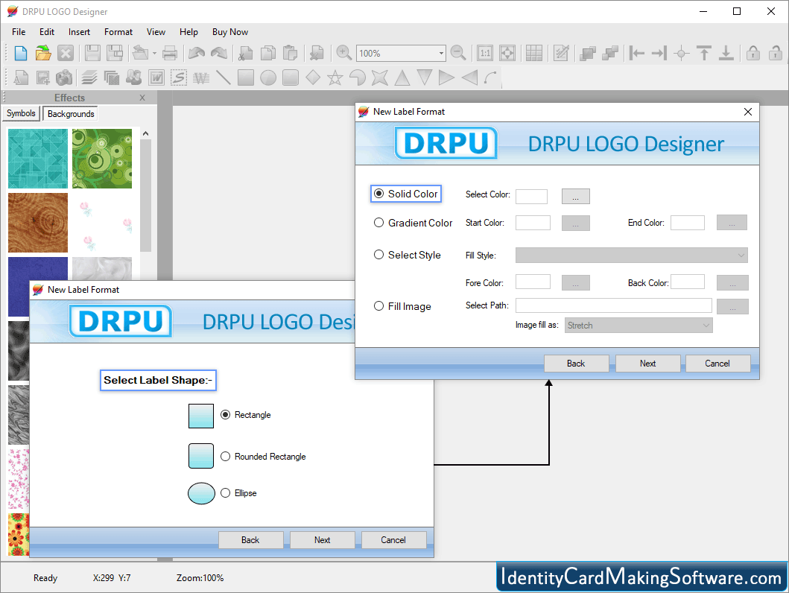Switch to the Backgrounds tab
Image resolution: width=789 pixels, height=593 pixels.
[71, 114]
